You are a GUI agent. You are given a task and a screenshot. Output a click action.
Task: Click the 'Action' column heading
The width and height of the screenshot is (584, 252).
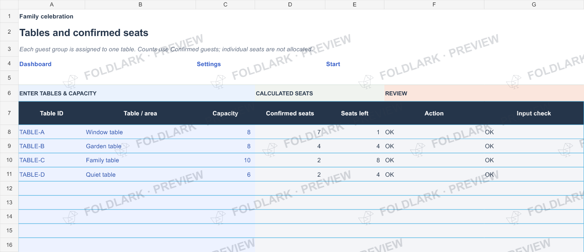point(434,113)
